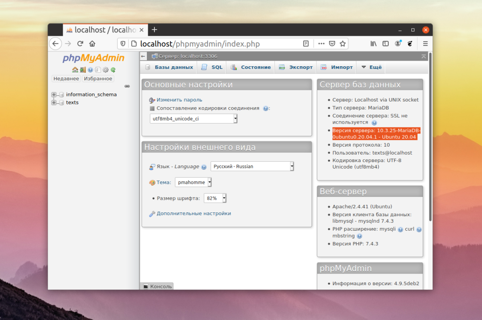Reload navigation panel with green arrow

[x=113, y=70]
